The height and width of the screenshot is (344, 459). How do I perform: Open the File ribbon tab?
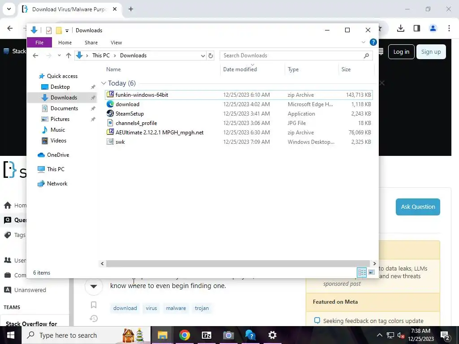coord(39,43)
